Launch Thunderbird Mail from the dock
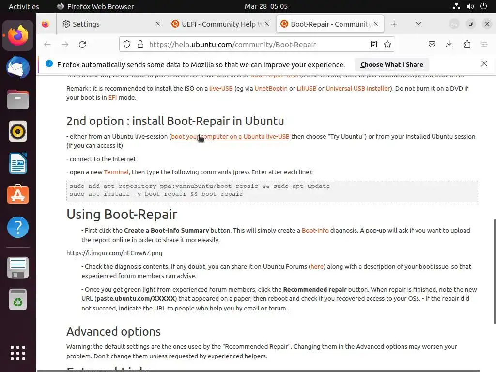The image size is (496, 372). tap(18, 67)
